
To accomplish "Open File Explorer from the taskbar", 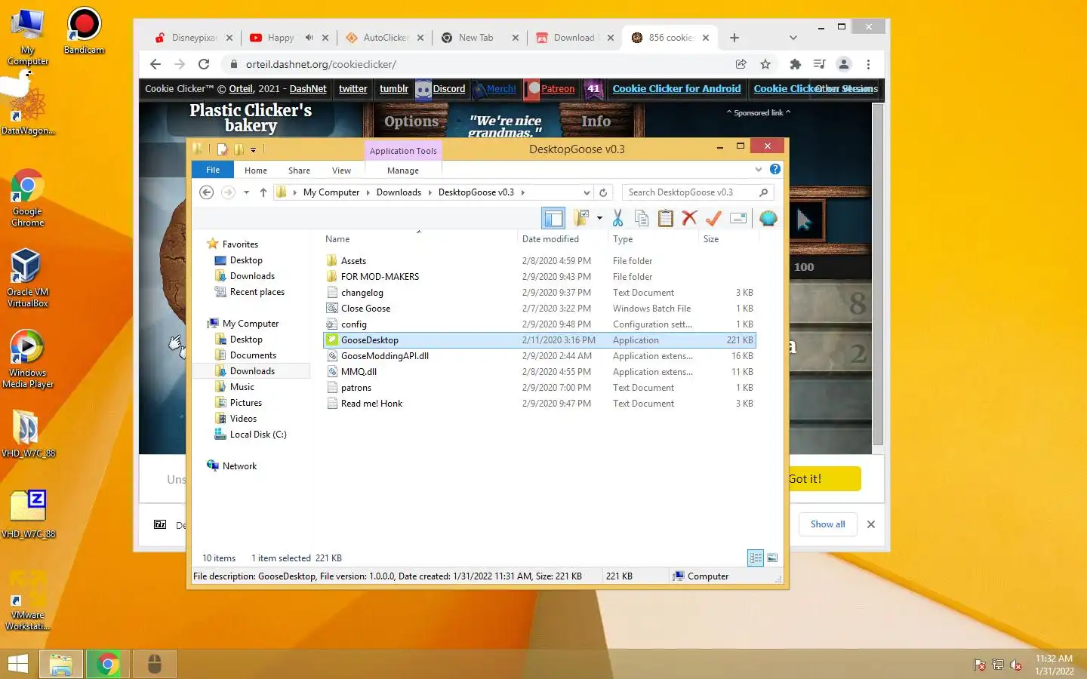I will pos(60,664).
